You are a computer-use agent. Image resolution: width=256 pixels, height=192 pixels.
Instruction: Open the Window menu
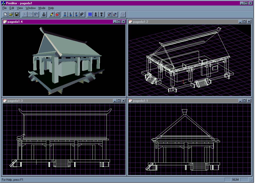pyautogui.click(x=30, y=8)
